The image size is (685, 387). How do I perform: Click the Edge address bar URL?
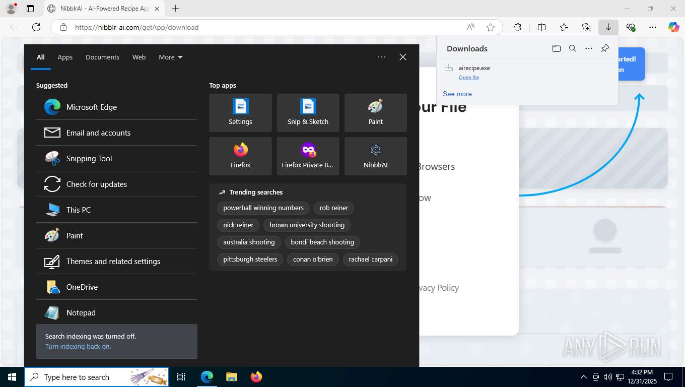(x=136, y=27)
